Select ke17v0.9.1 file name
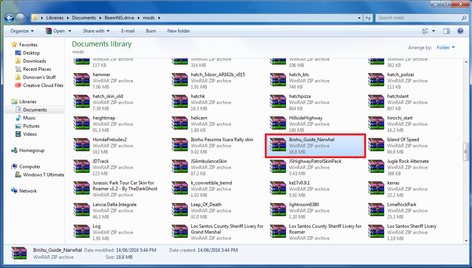 299,183
